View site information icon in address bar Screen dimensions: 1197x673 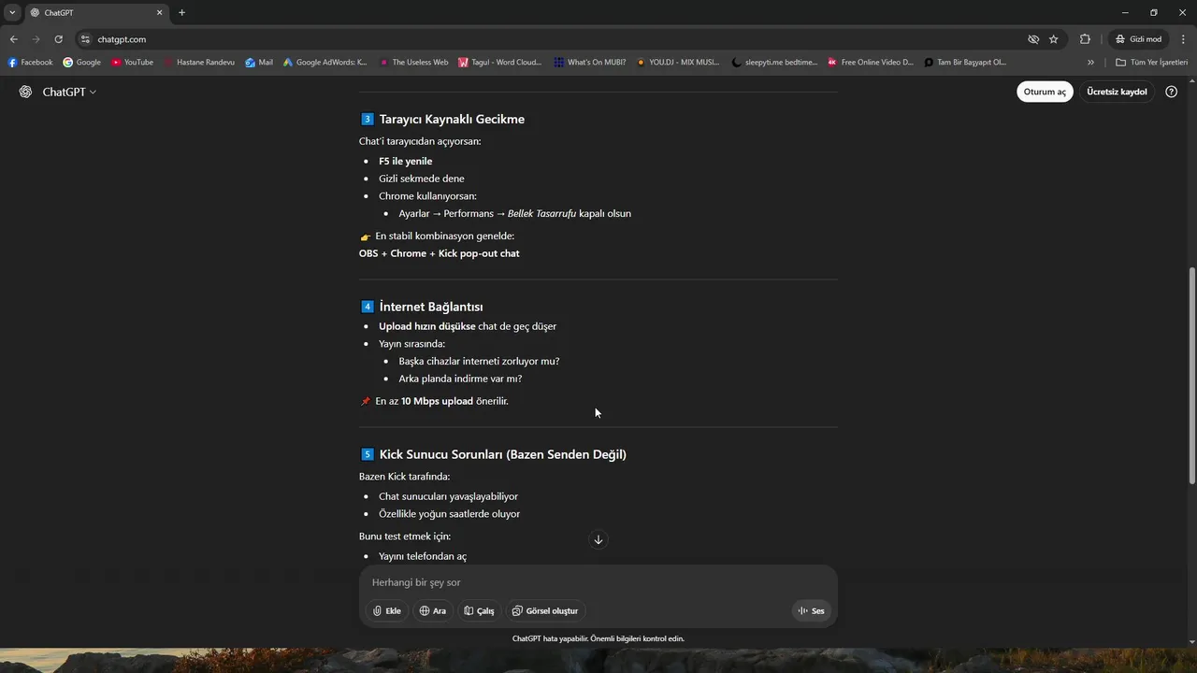85,39
